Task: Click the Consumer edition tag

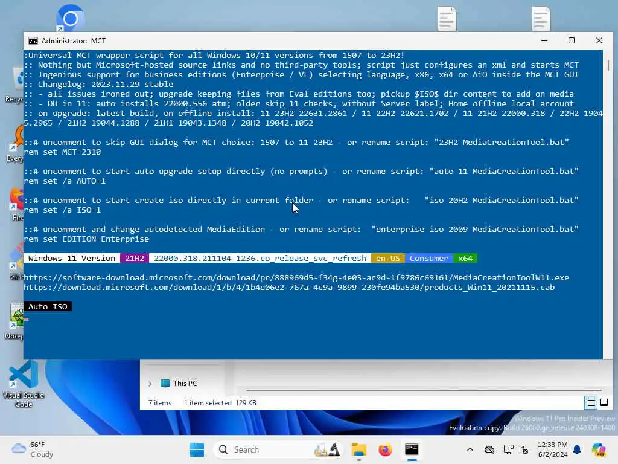Action: pos(429,259)
